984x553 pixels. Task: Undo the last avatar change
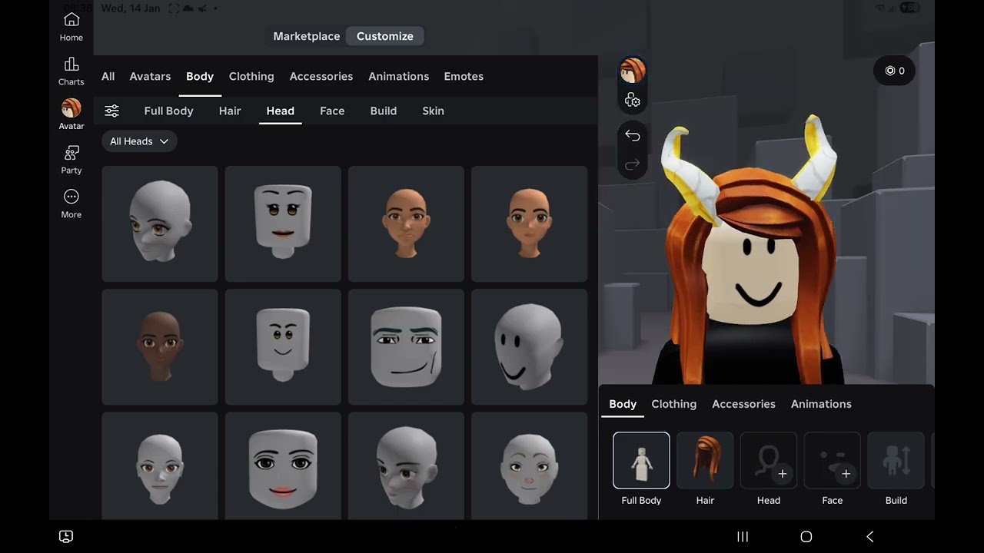point(633,135)
